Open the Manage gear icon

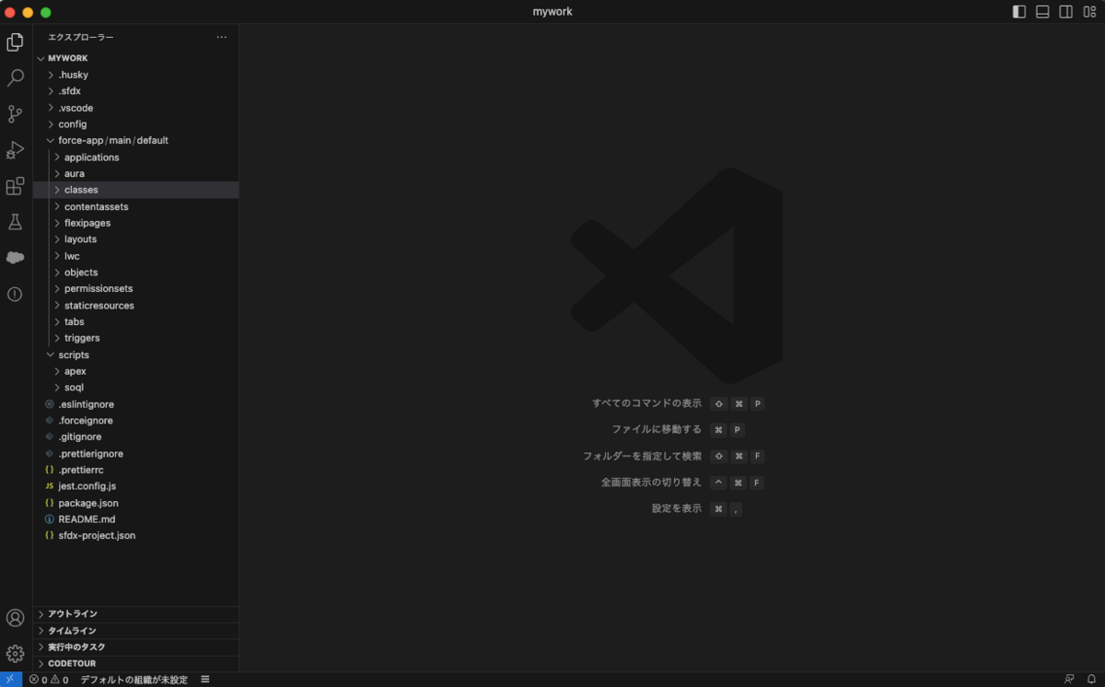[x=15, y=654]
